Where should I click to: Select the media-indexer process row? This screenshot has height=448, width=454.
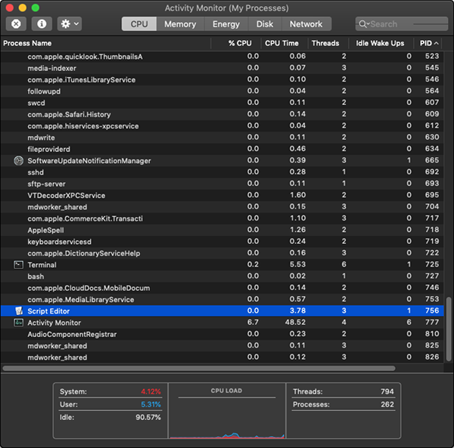coord(222,68)
